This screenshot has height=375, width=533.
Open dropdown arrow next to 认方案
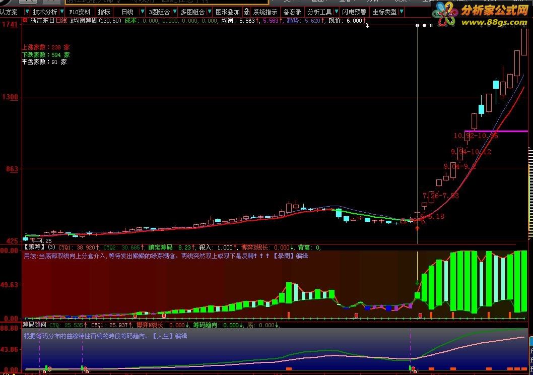pos(27,12)
